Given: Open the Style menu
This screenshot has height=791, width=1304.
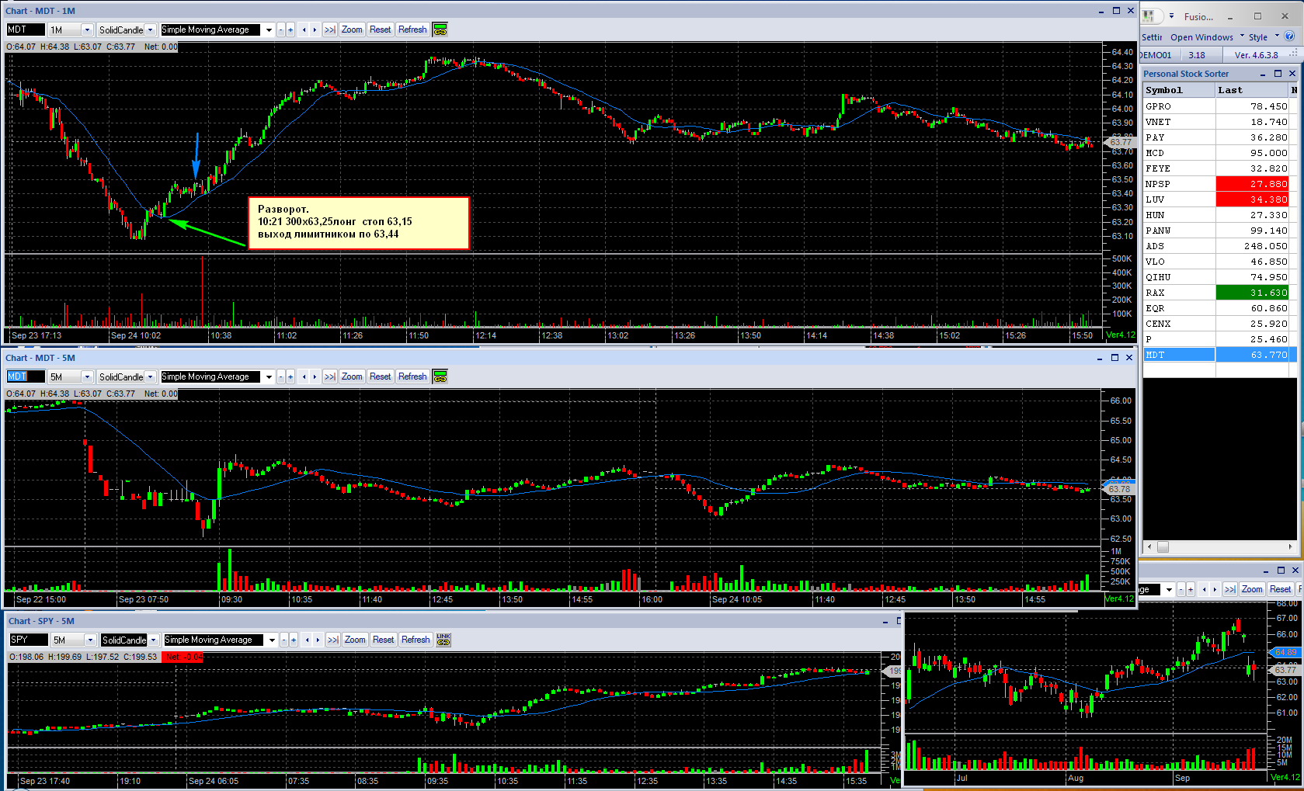Looking at the screenshot, I should [1264, 37].
